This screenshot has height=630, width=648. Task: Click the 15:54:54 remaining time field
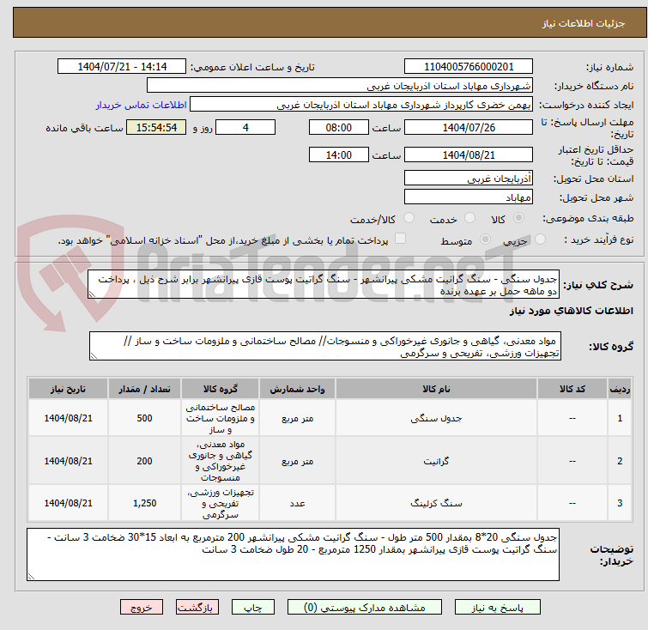tap(156, 127)
